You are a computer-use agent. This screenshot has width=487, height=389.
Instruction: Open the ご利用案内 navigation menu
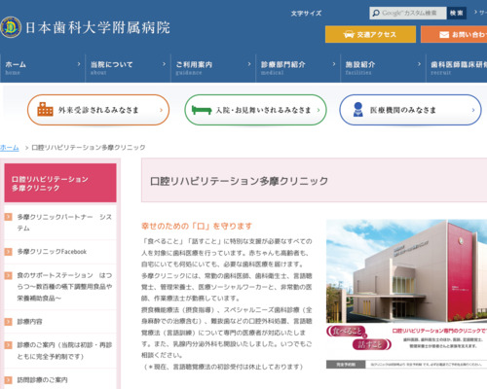[213, 68]
